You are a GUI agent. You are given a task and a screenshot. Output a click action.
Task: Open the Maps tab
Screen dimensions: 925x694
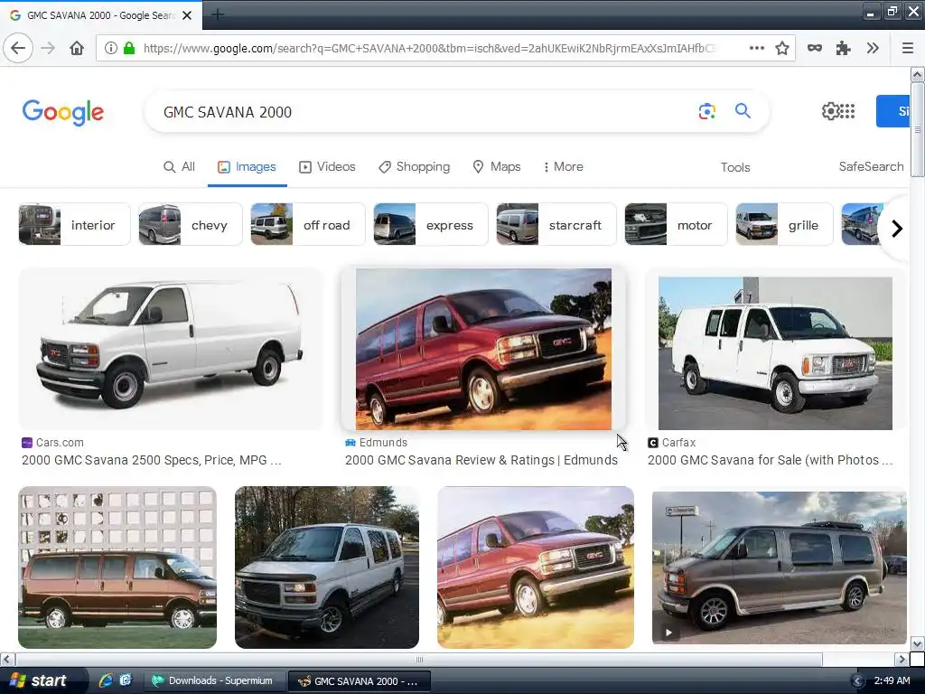[x=497, y=167]
